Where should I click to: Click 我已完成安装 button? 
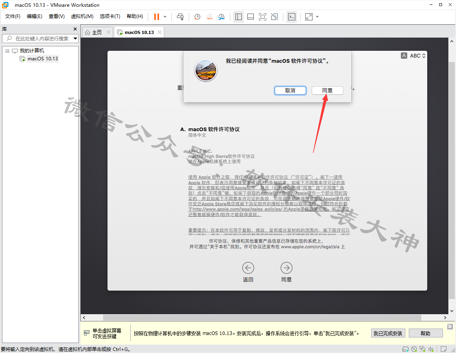point(388,333)
